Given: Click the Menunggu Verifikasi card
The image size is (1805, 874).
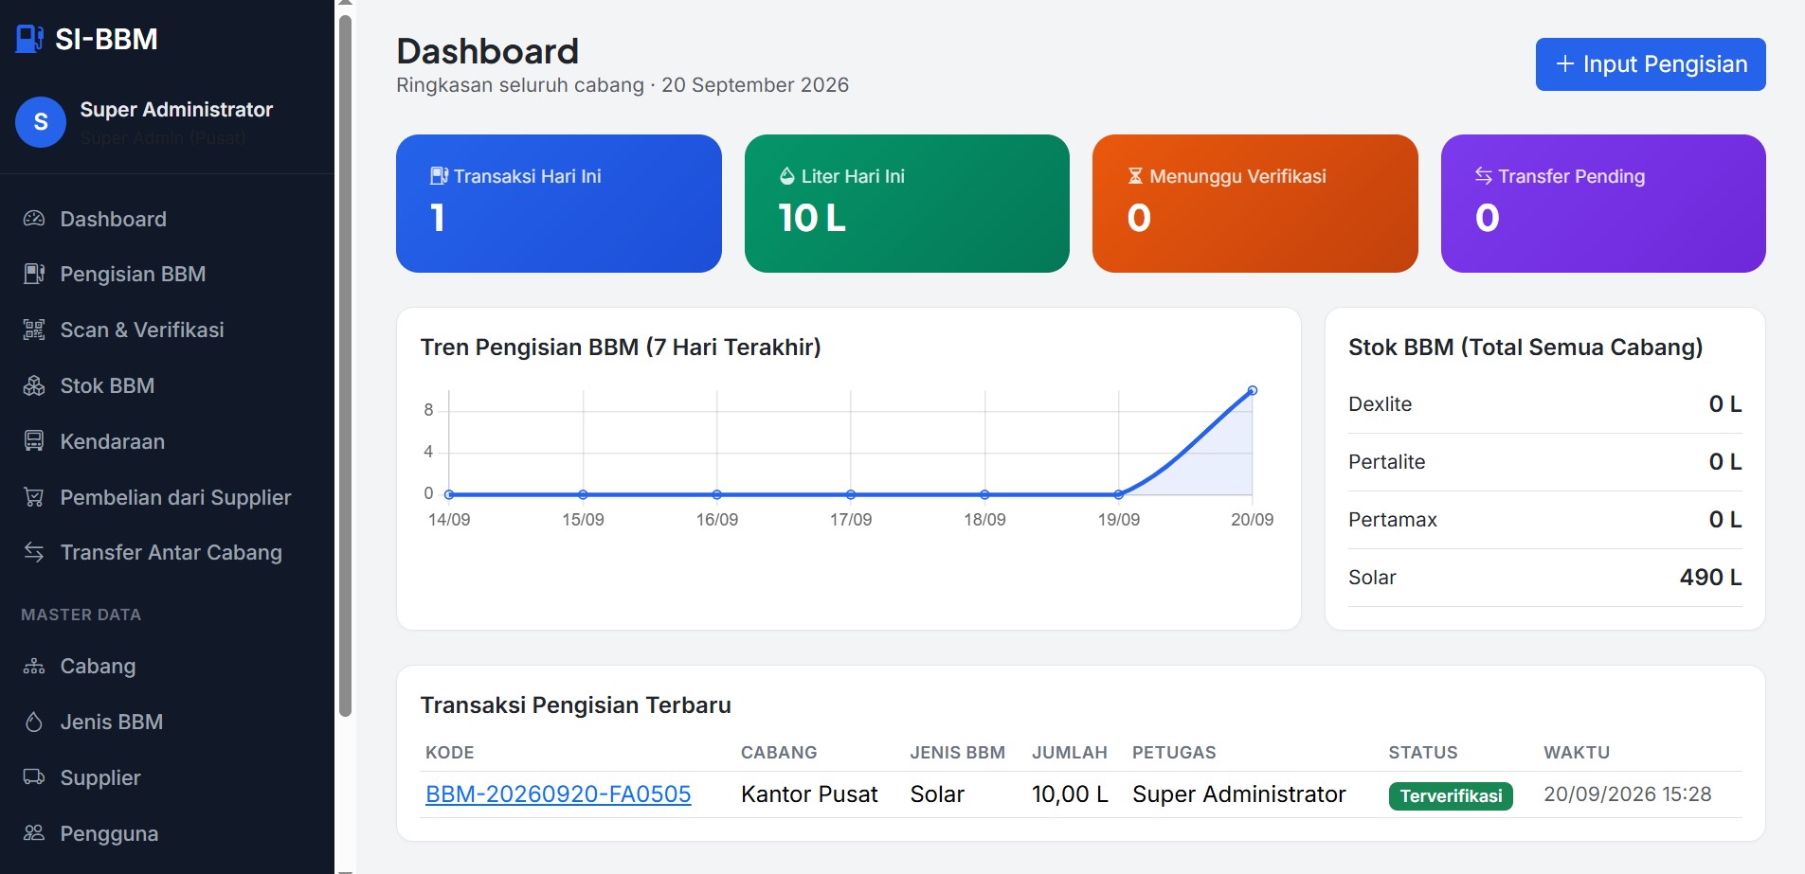Looking at the screenshot, I should [1255, 204].
